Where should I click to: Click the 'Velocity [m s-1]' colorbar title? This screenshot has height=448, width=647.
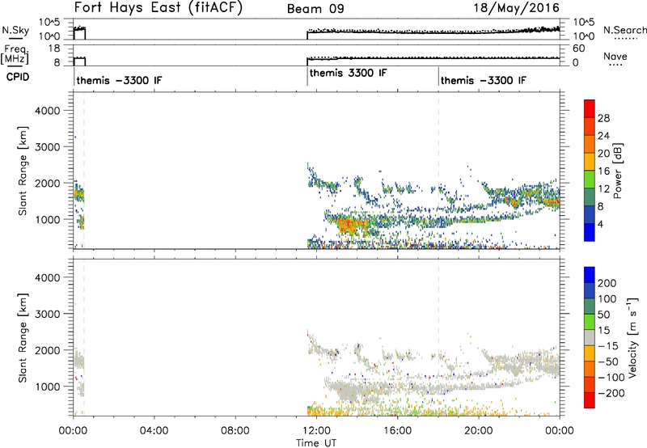tap(632, 337)
